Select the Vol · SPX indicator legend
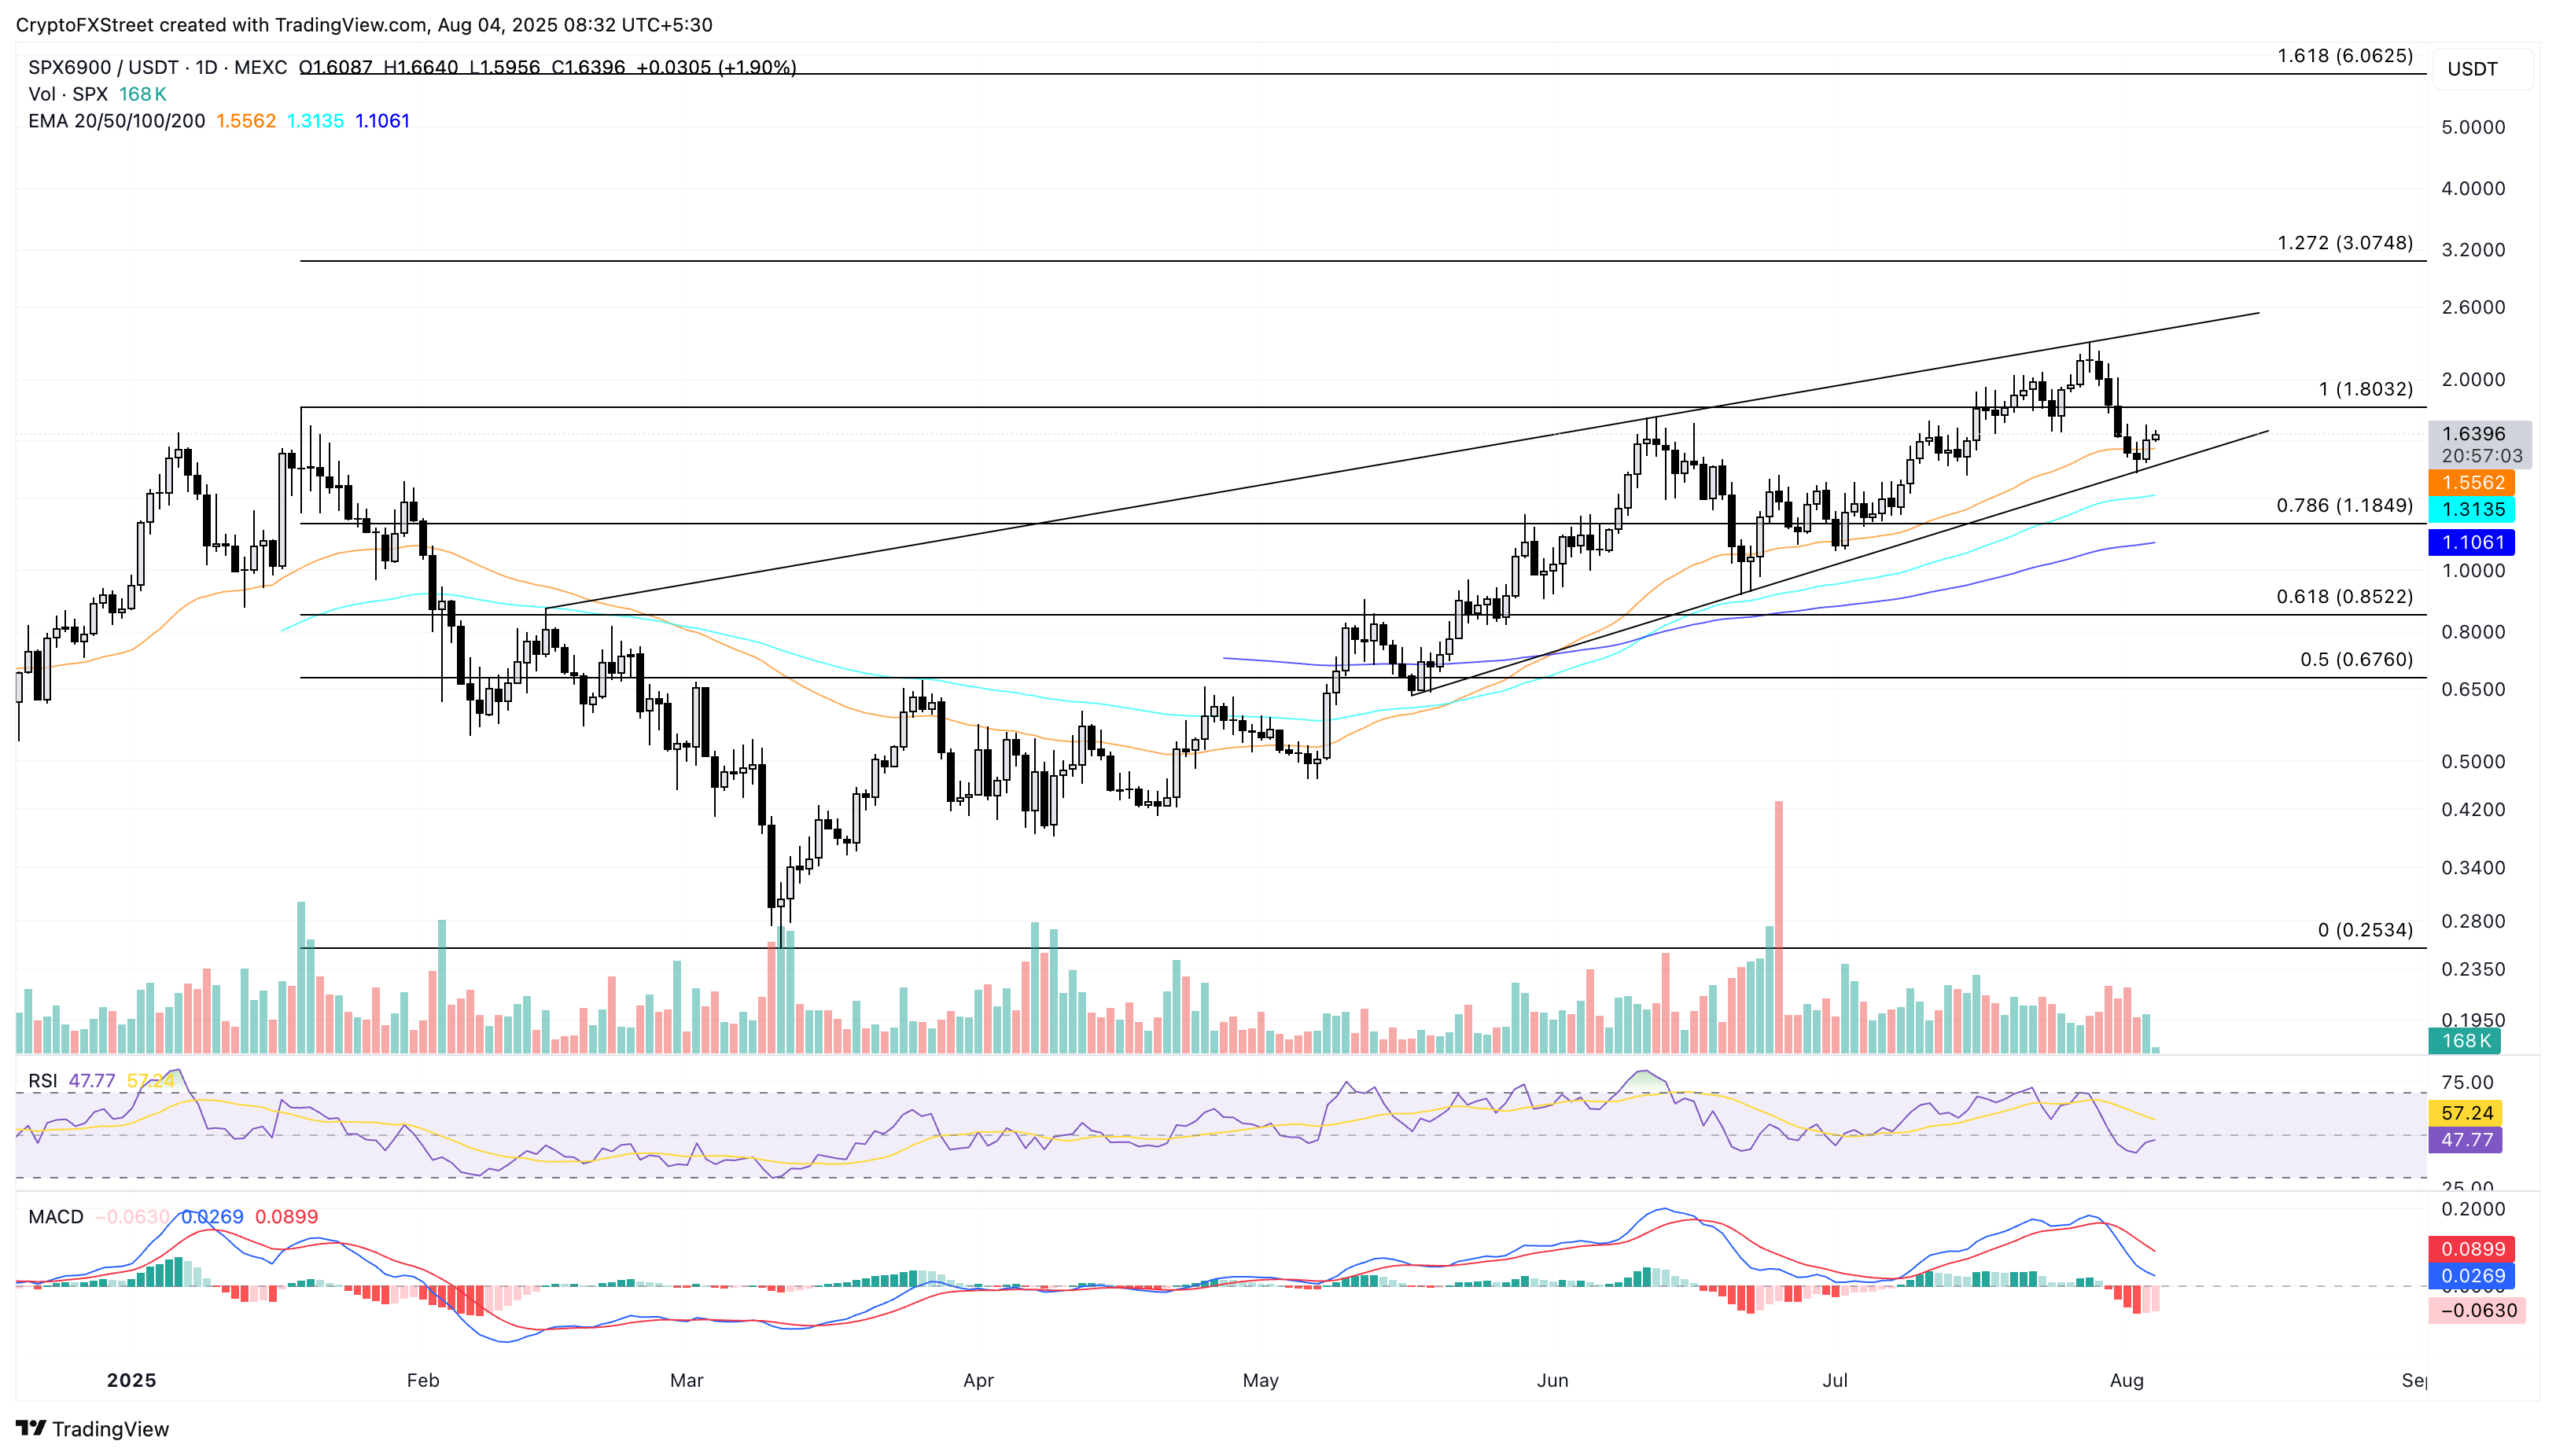The image size is (2556, 1456). click(68, 94)
